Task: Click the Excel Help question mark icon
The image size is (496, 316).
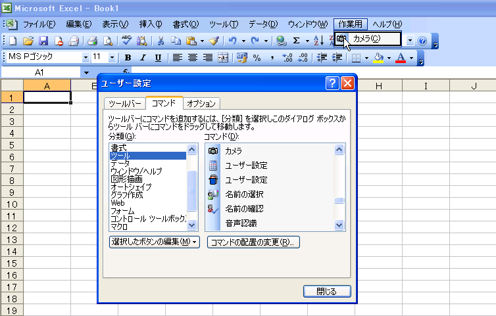Action: coord(422,41)
